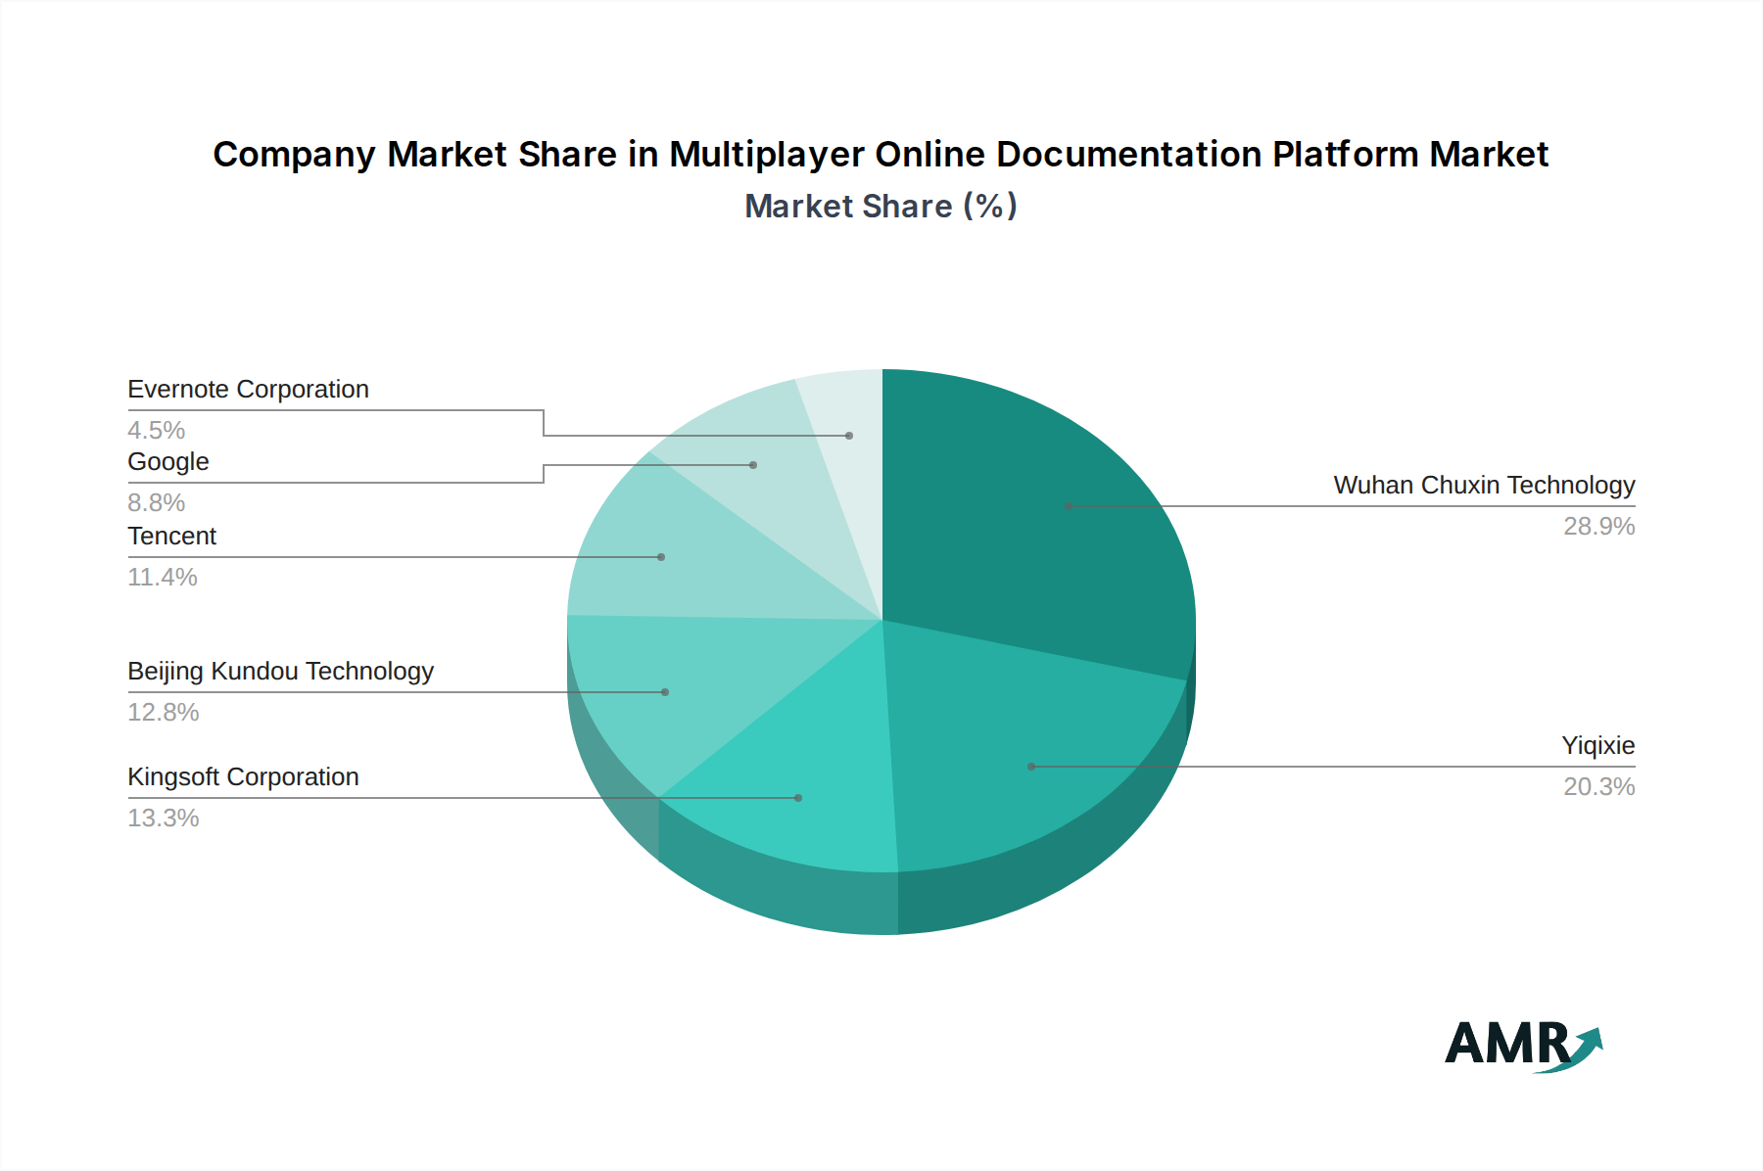This screenshot has width=1763, height=1171.
Task: Click the Wuhan Chuxin Technology label
Action: tap(1484, 486)
